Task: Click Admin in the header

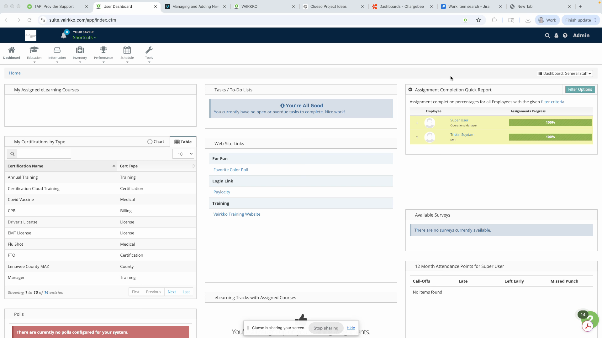Action: click(x=581, y=35)
